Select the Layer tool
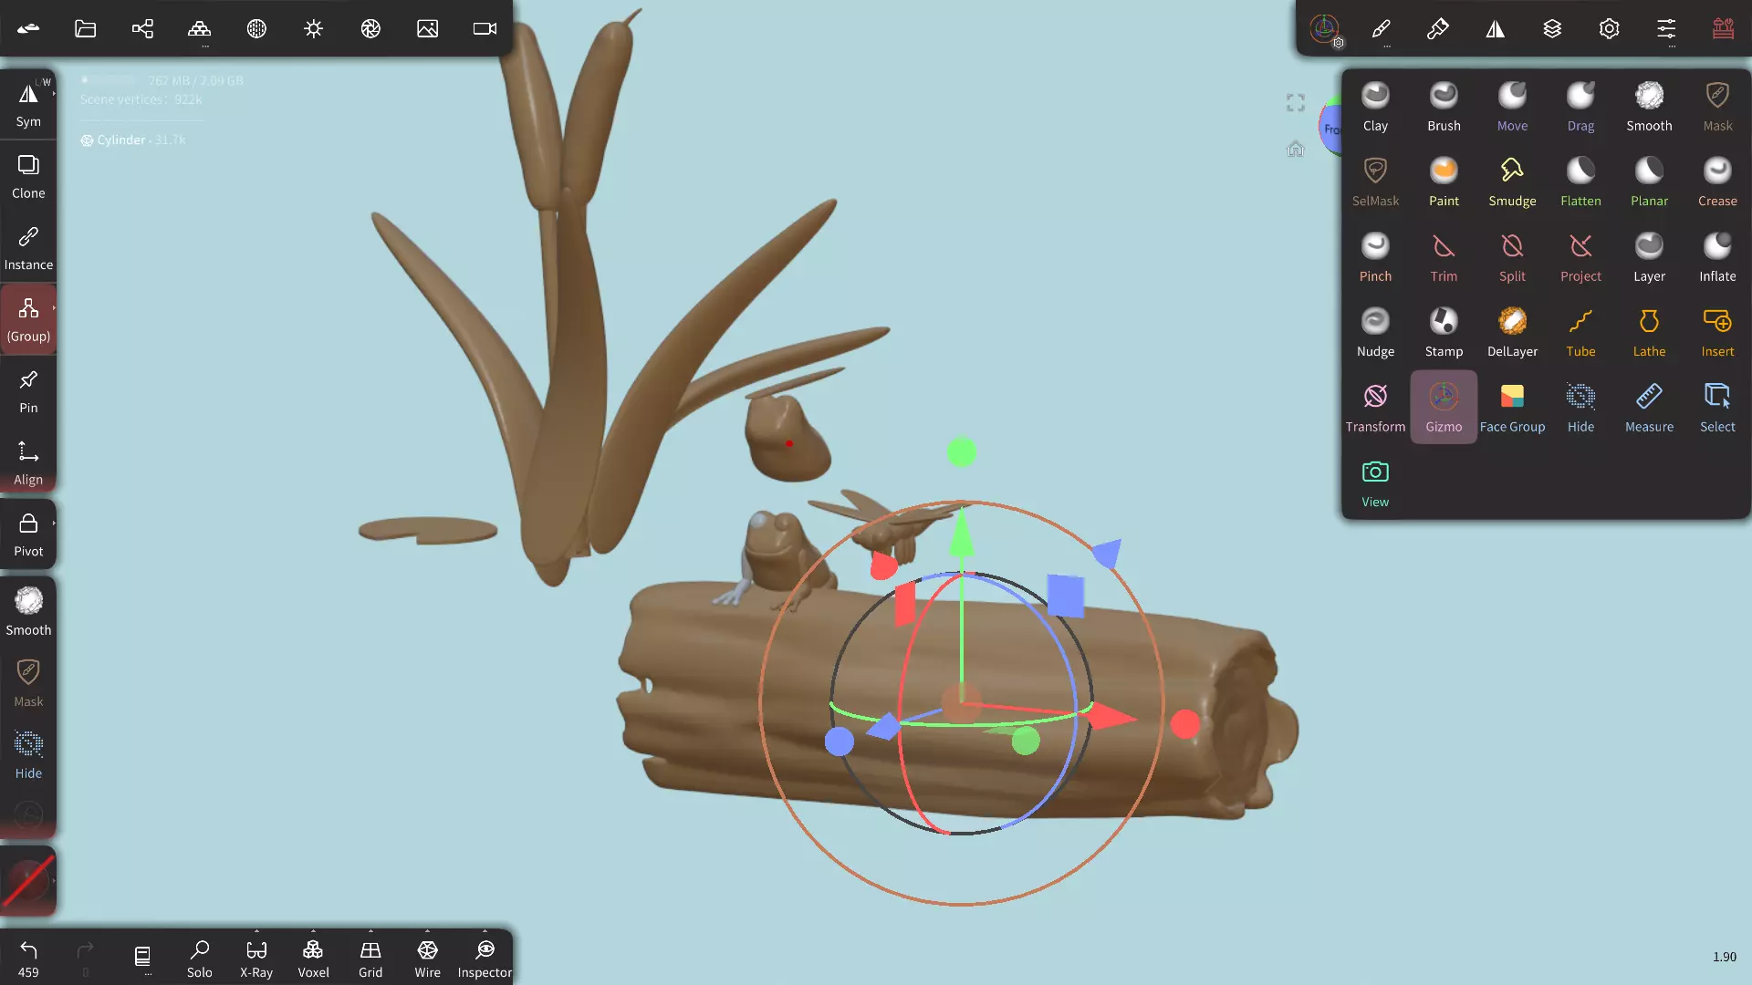Screen dimensions: 1752x985 click(1649, 257)
